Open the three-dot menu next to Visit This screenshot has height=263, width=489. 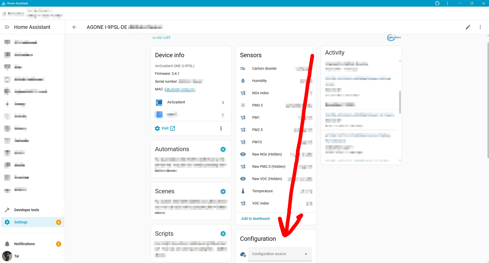221,128
